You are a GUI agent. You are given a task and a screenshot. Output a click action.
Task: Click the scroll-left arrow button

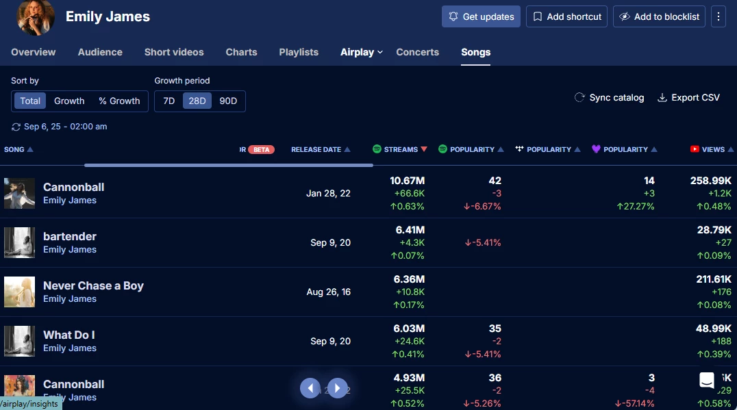point(310,388)
